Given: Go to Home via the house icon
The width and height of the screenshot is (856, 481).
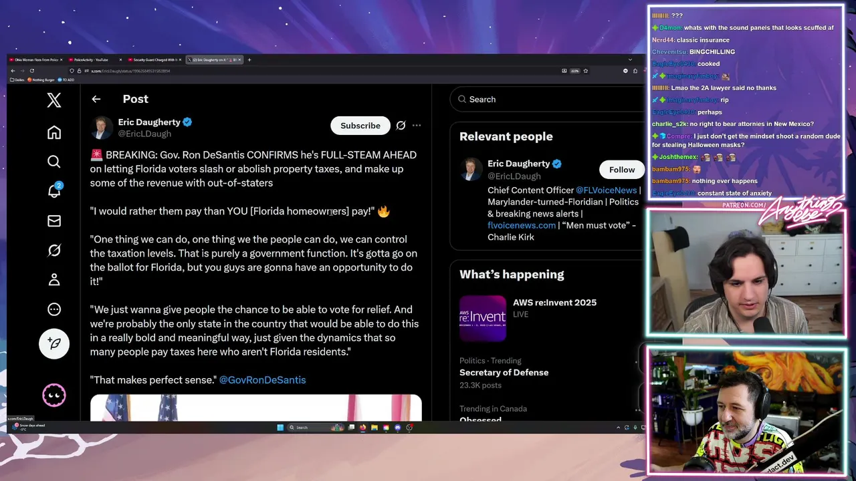Looking at the screenshot, I should pos(54,132).
